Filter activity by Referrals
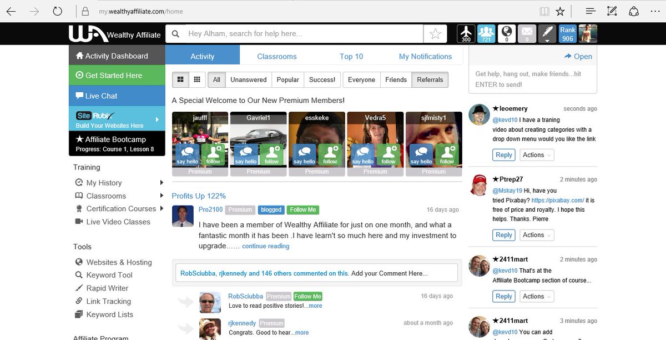Image resolution: width=666 pixels, height=340 pixels. tap(430, 79)
